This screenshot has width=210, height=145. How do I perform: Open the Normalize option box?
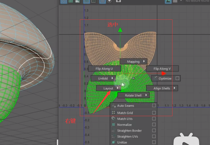(x=154, y=125)
